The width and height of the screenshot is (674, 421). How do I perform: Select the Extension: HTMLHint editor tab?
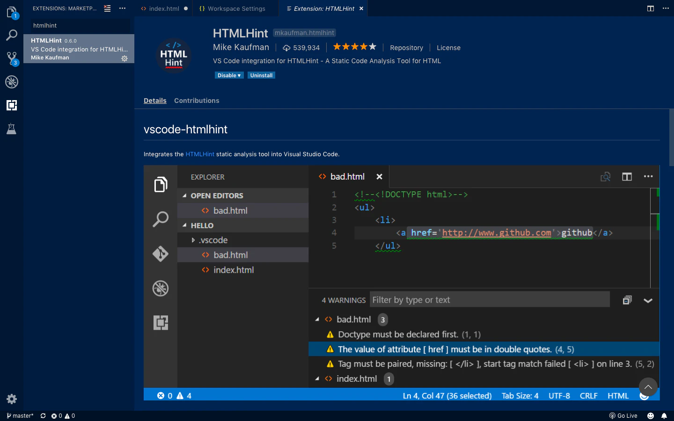(x=324, y=8)
